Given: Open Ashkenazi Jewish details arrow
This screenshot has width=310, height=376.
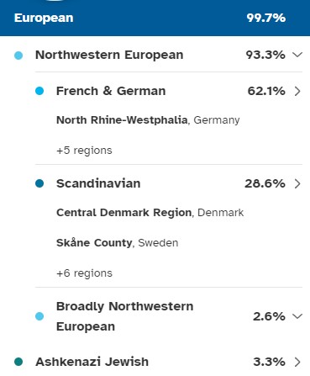Looking at the screenshot, I should click(x=297, y=362).
